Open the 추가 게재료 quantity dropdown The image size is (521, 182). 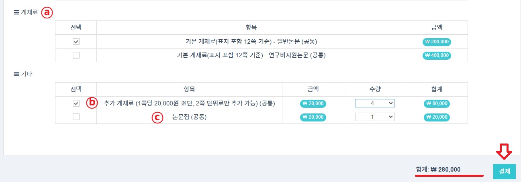click(375, 103)
